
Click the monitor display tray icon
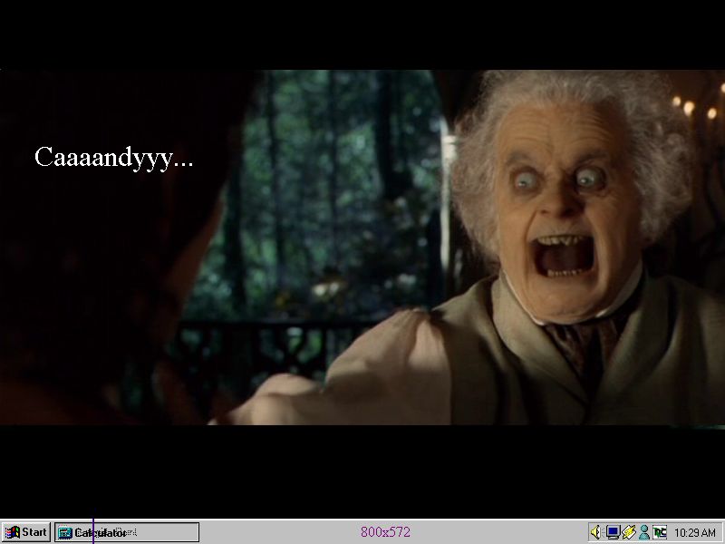coord(613,532)
